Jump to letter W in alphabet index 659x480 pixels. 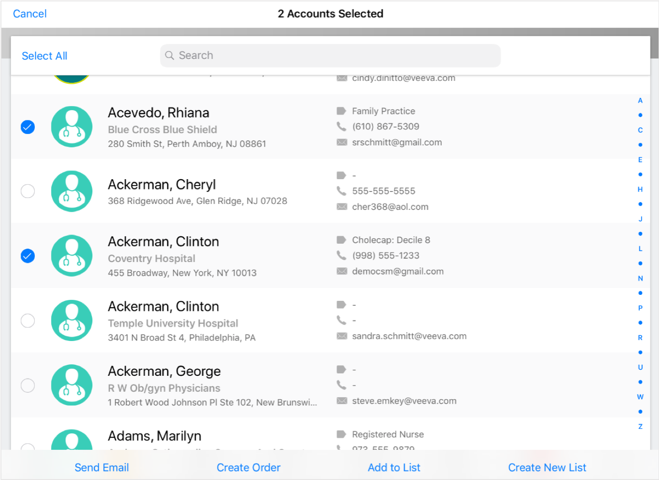click(640, 397)
